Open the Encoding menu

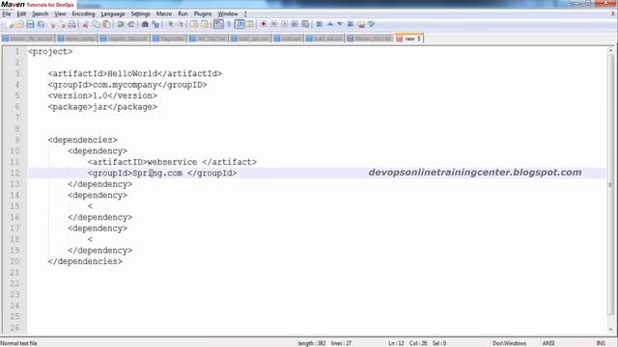84,13
